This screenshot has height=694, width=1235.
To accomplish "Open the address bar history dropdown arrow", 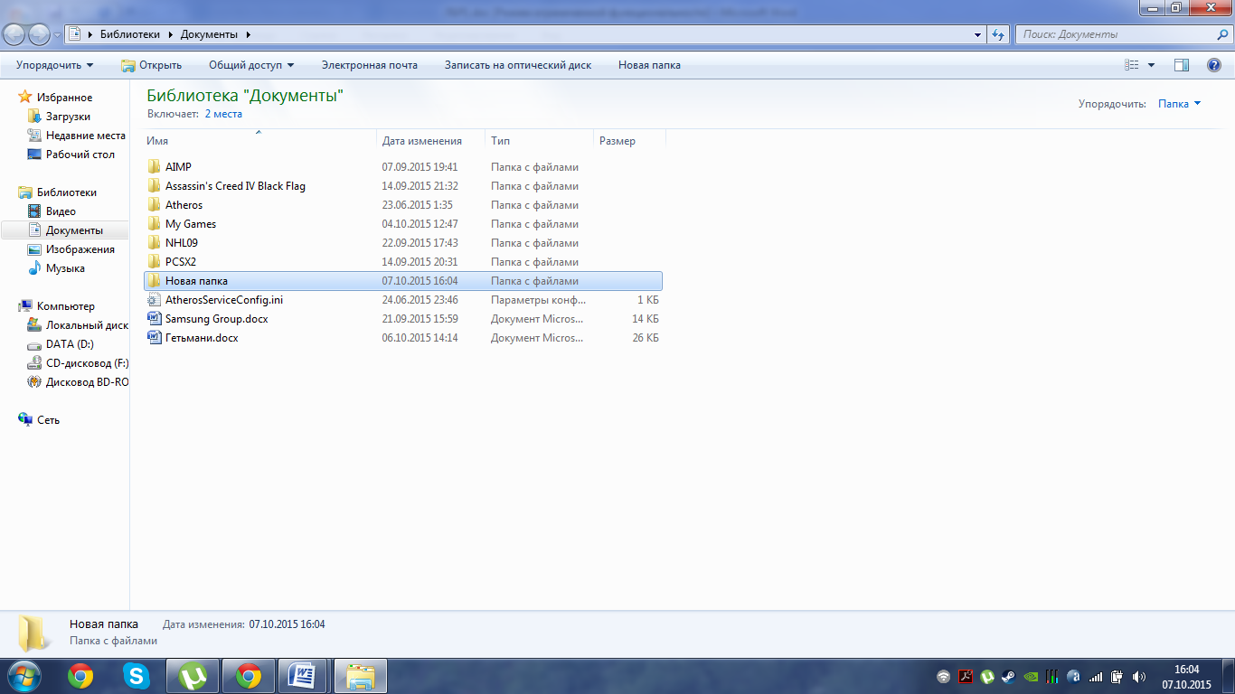I will pos(978,34).
